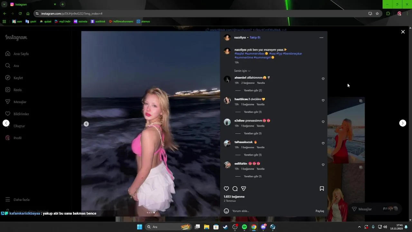Open Steam from the taskbar

[x=225, y=227]
